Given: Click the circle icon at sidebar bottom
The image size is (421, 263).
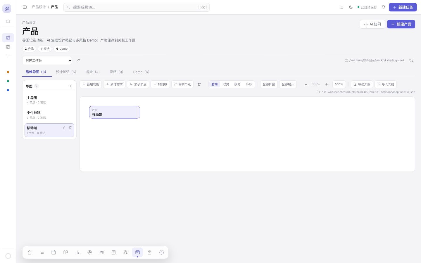Looking at the screenshot, I should [8, 256].
